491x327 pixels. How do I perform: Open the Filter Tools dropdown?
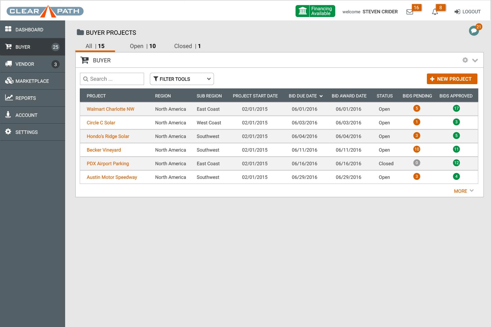click(182, 79)
